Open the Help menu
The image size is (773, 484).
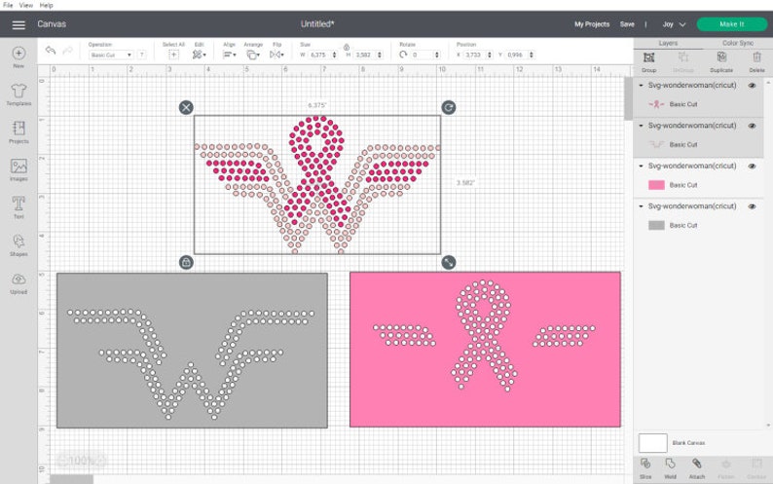pyautogui.click(x=47, y=5)
